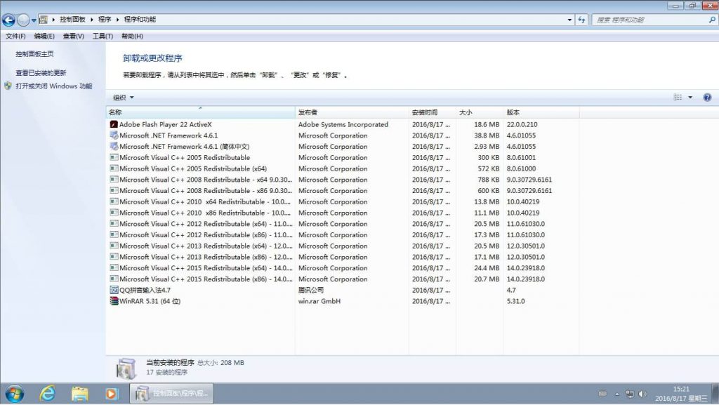The width and height of the screenshot is (719, 405).
Task: Click the Control Panel taskbar button
Action: pyautogui.click(x=171, y=394)
